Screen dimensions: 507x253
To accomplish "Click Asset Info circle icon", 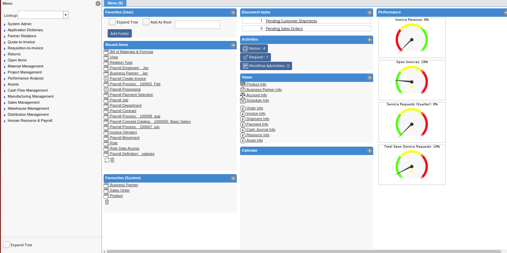I will (243, 140).
